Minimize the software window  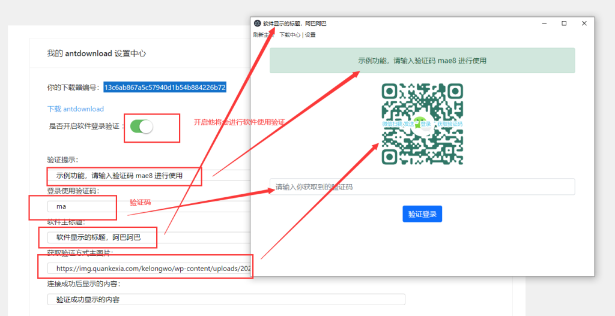(x=544, y=23)
